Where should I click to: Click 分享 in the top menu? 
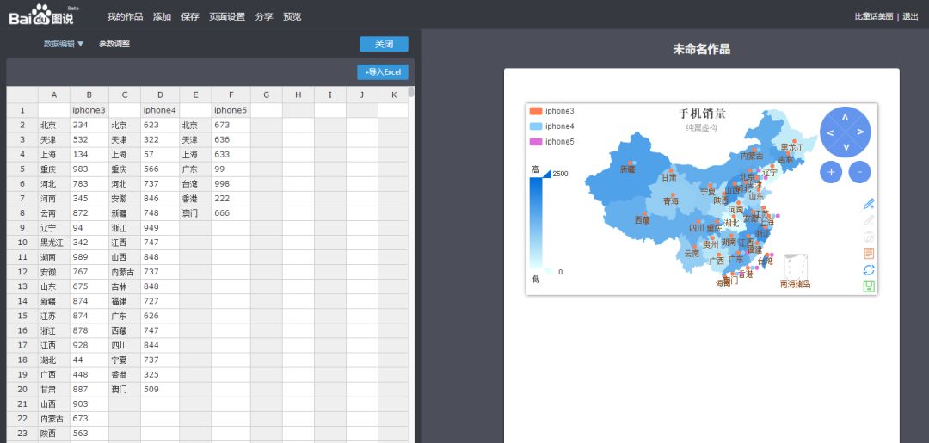pos(264,16)
